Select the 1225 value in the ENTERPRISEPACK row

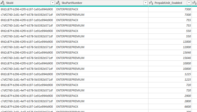188,74
